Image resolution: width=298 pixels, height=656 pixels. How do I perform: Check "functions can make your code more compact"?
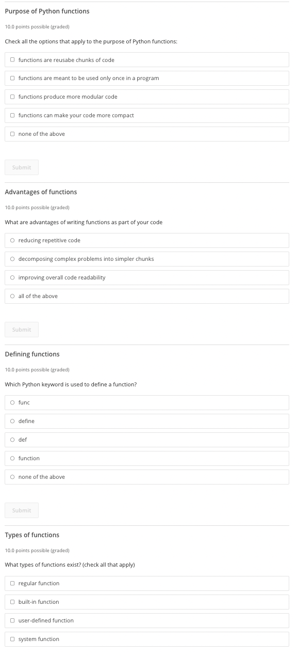tap(12, 115)
